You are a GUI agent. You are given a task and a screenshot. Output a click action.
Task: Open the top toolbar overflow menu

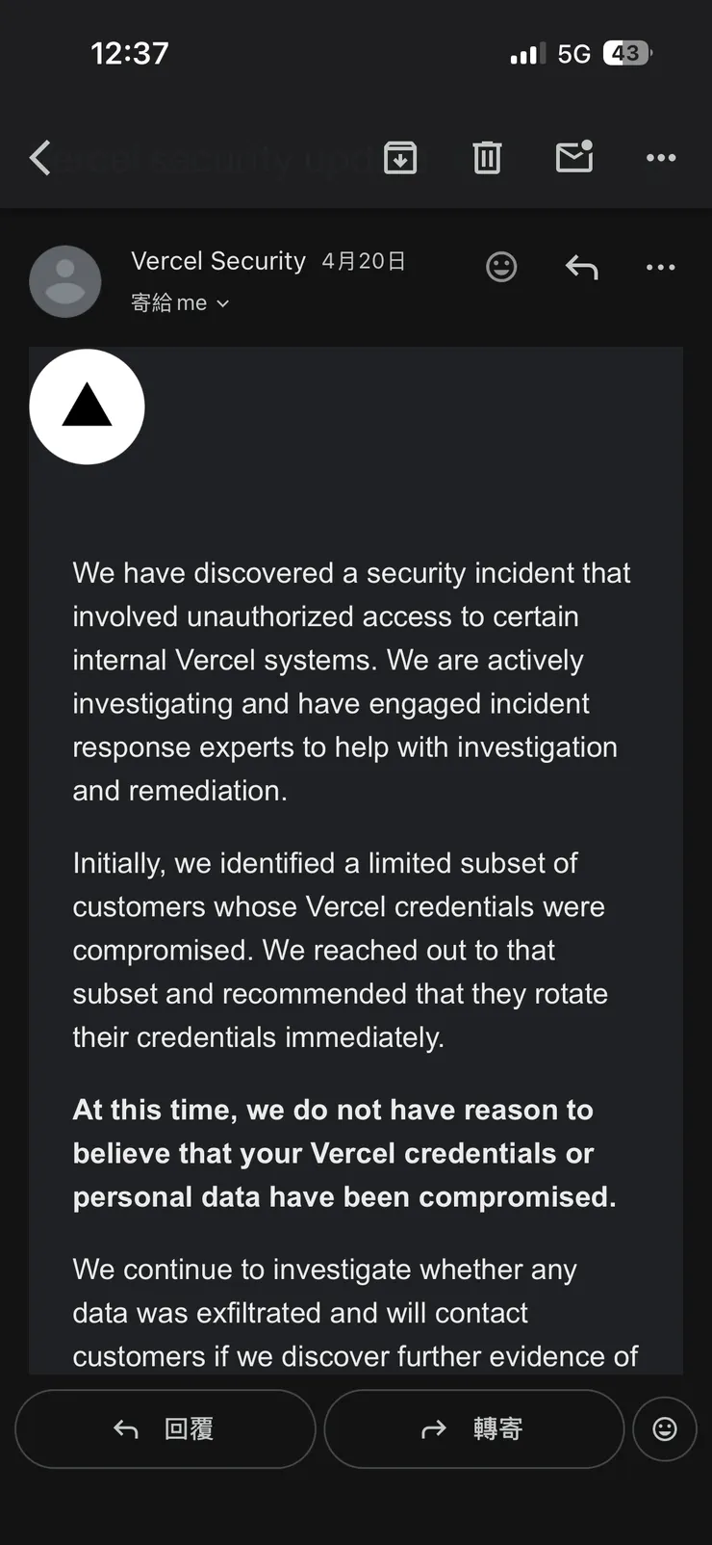pos(660,157)
